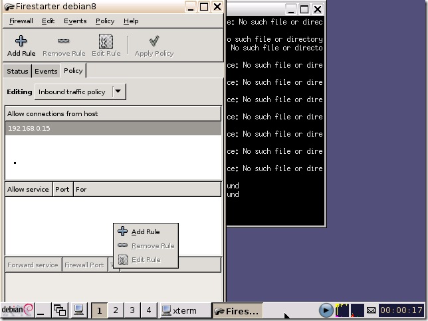This screenshot has width=428, height=321.
Task: Switch to workspace 1
Action: coord(99,310)
